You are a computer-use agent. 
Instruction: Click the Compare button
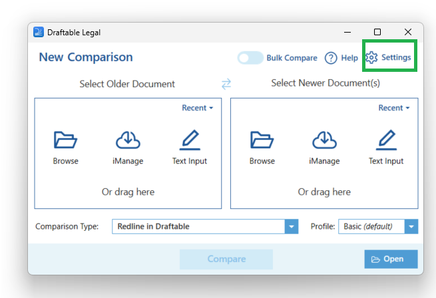click(226, 259)
